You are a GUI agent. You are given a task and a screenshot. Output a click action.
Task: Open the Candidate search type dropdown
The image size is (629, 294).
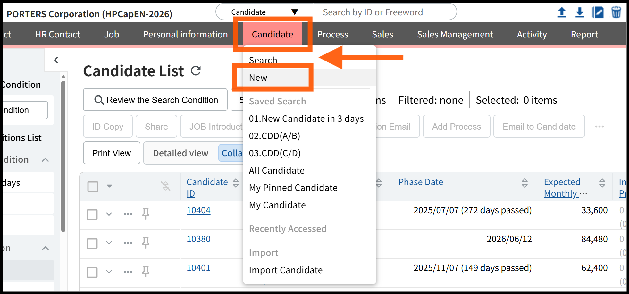(264, 12)
